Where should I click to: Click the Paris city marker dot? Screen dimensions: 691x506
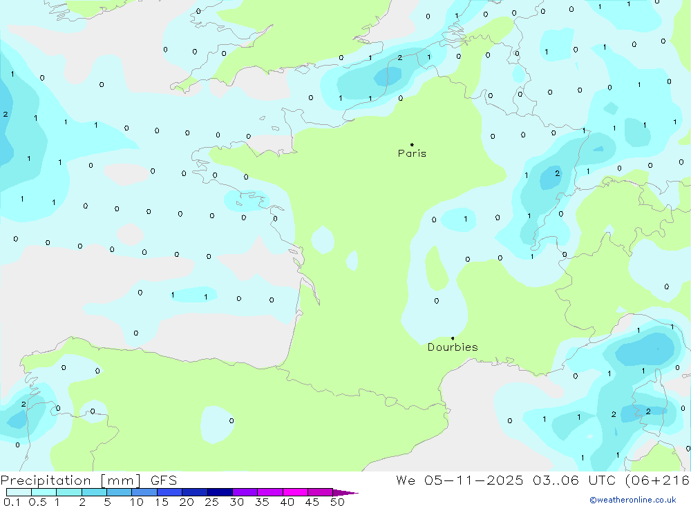[x=412, y=144]
